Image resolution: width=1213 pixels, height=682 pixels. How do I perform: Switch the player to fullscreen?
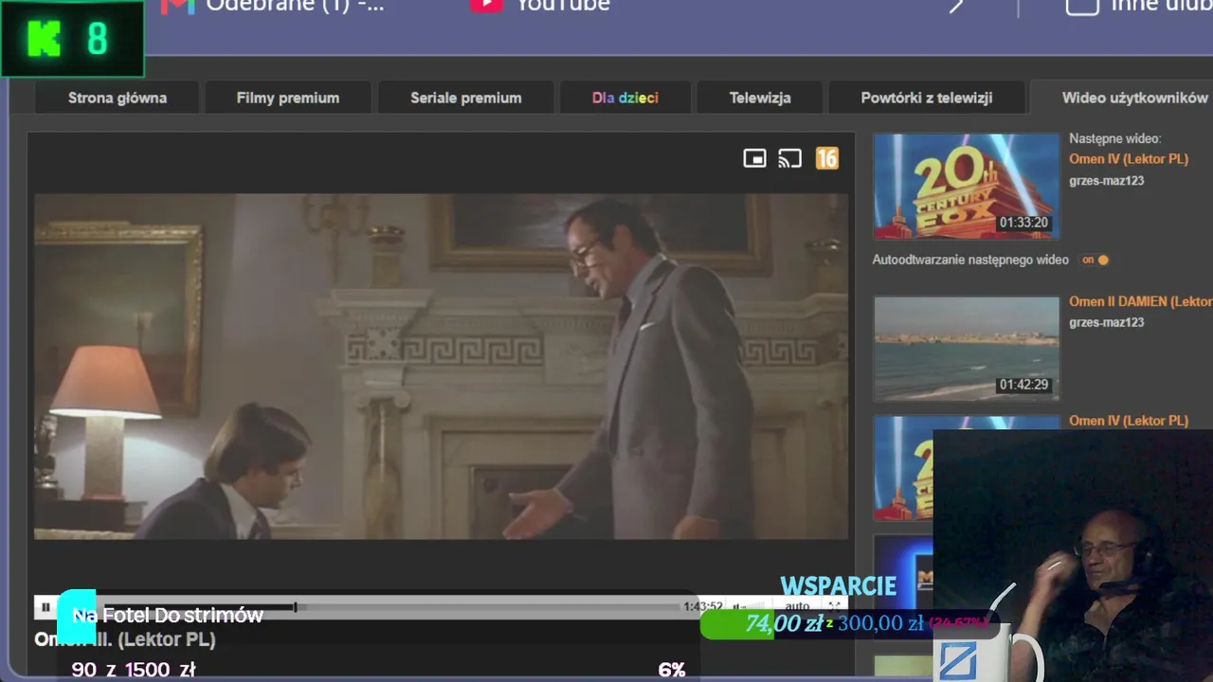pyautogui.click(x=834, y=606)
